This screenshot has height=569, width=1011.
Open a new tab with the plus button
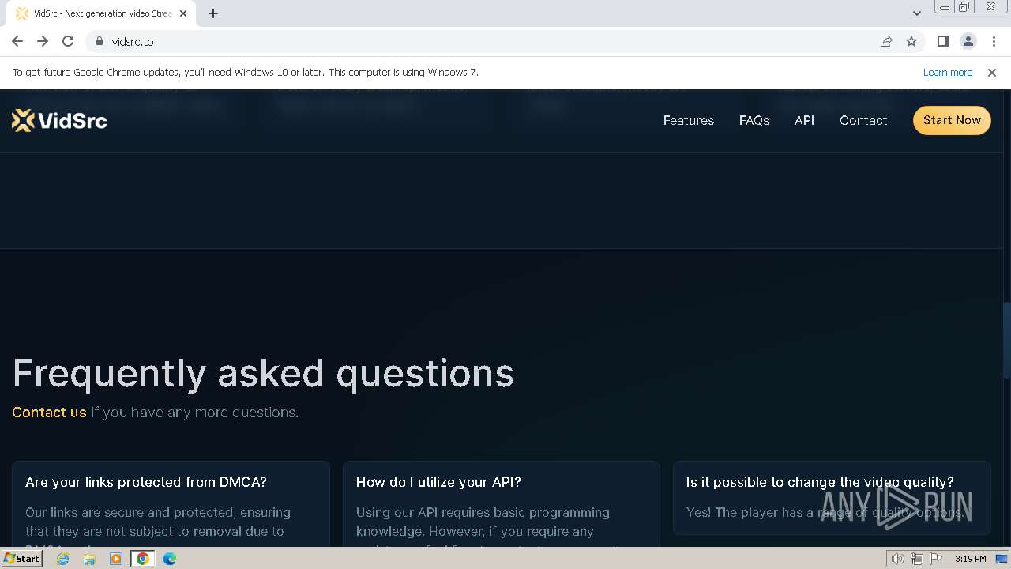coord(213,13)
